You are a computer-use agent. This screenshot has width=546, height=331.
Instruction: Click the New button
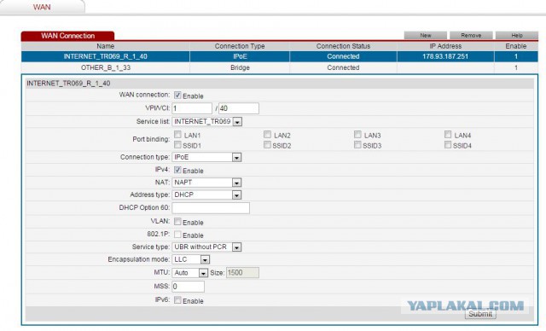click(425, 35)
